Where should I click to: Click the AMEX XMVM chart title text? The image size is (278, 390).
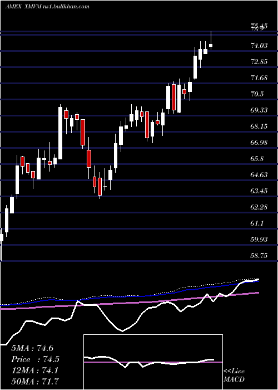(47, 7)
